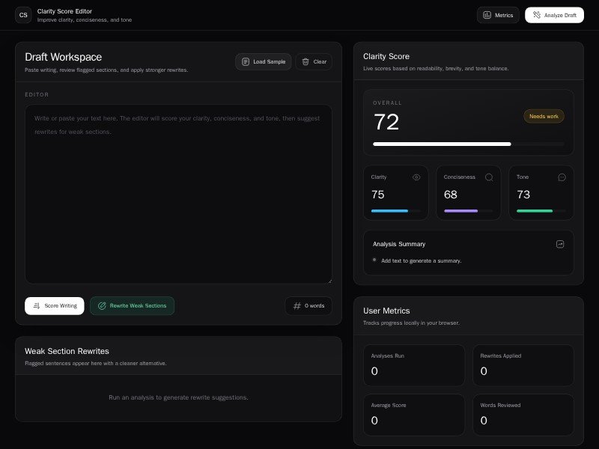
Task: Click the Conciseness purple progress bar
Action: click(468, 211)
